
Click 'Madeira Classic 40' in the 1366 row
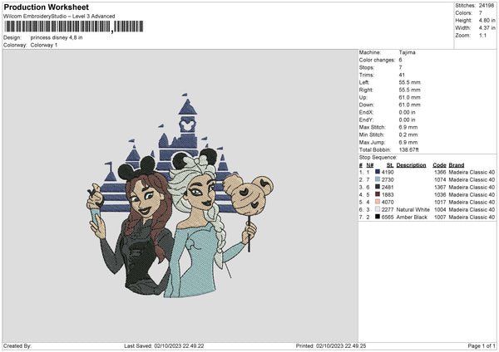(472, 172)
